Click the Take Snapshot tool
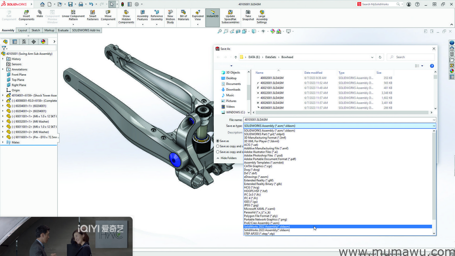The image size is (455, 256). coord(248,15)
